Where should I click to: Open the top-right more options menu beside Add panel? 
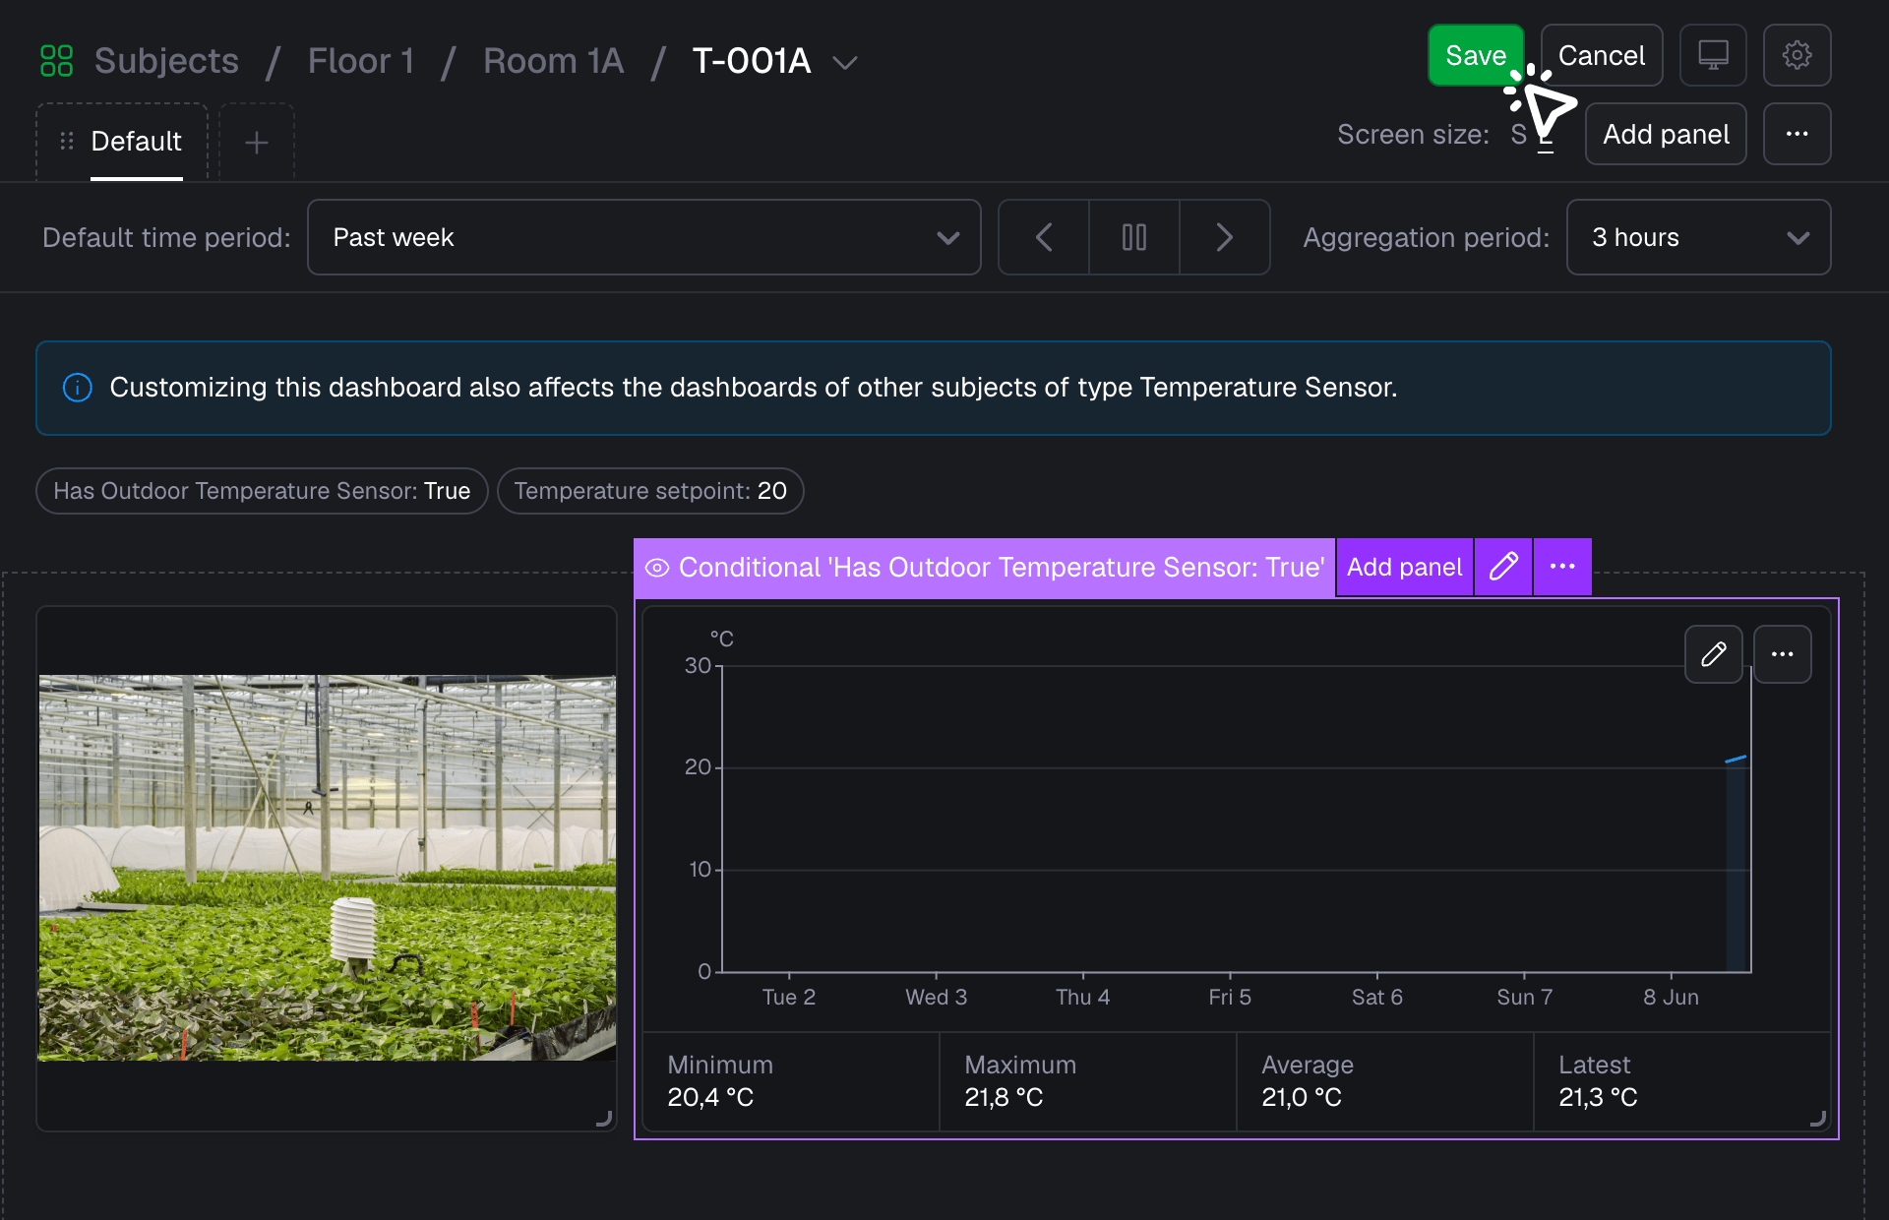[1797, 134]
